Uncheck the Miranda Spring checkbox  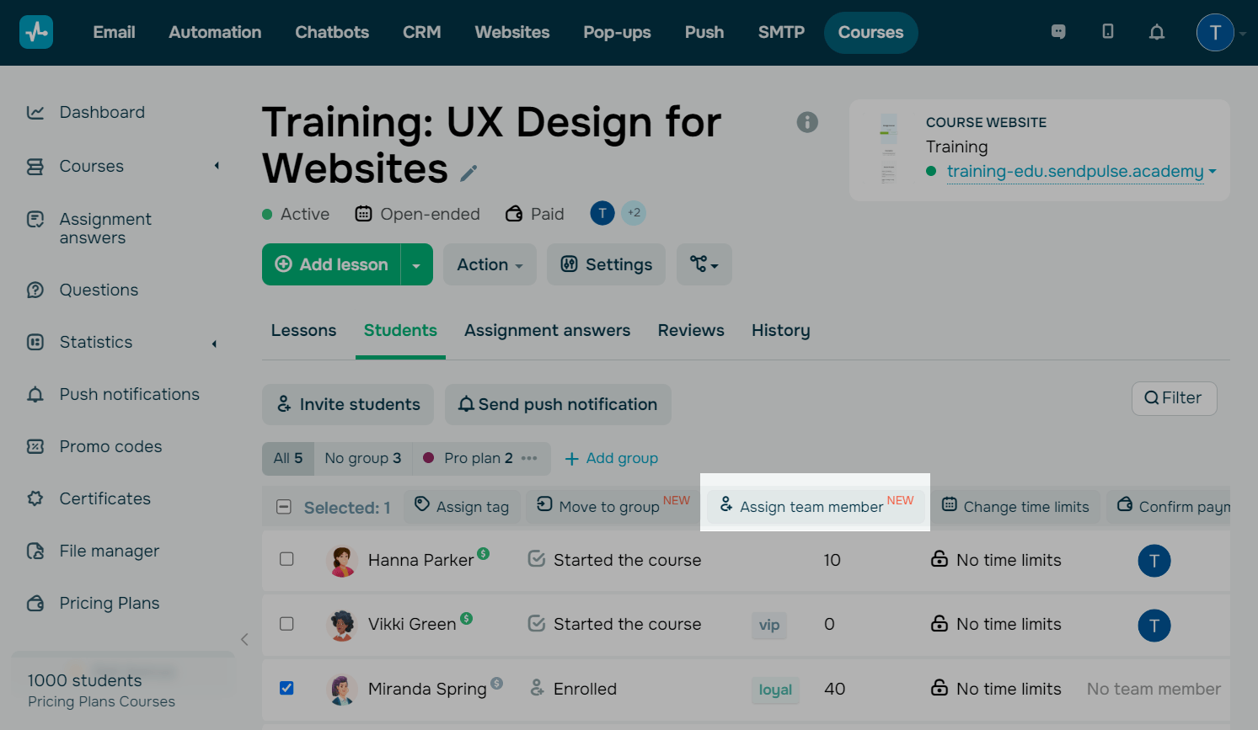(x=286, y=688)
